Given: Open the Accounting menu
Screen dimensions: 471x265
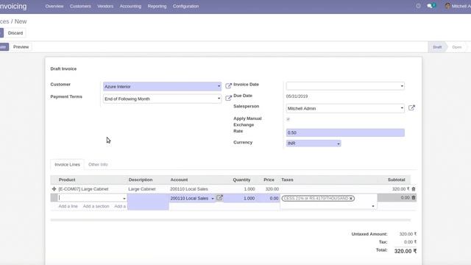Looking at the screenshot, I should pos(130,6).
